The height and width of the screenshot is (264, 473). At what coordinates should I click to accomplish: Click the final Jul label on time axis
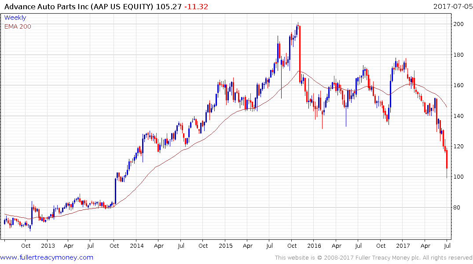(x=447, y=246)
